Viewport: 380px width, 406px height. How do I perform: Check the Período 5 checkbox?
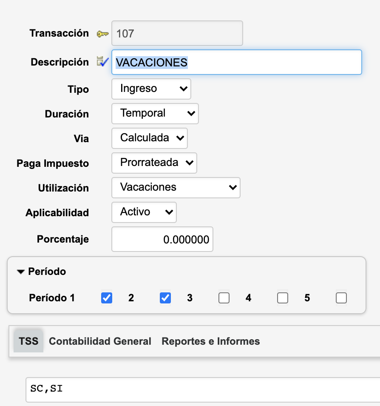(x=341, y=298)
